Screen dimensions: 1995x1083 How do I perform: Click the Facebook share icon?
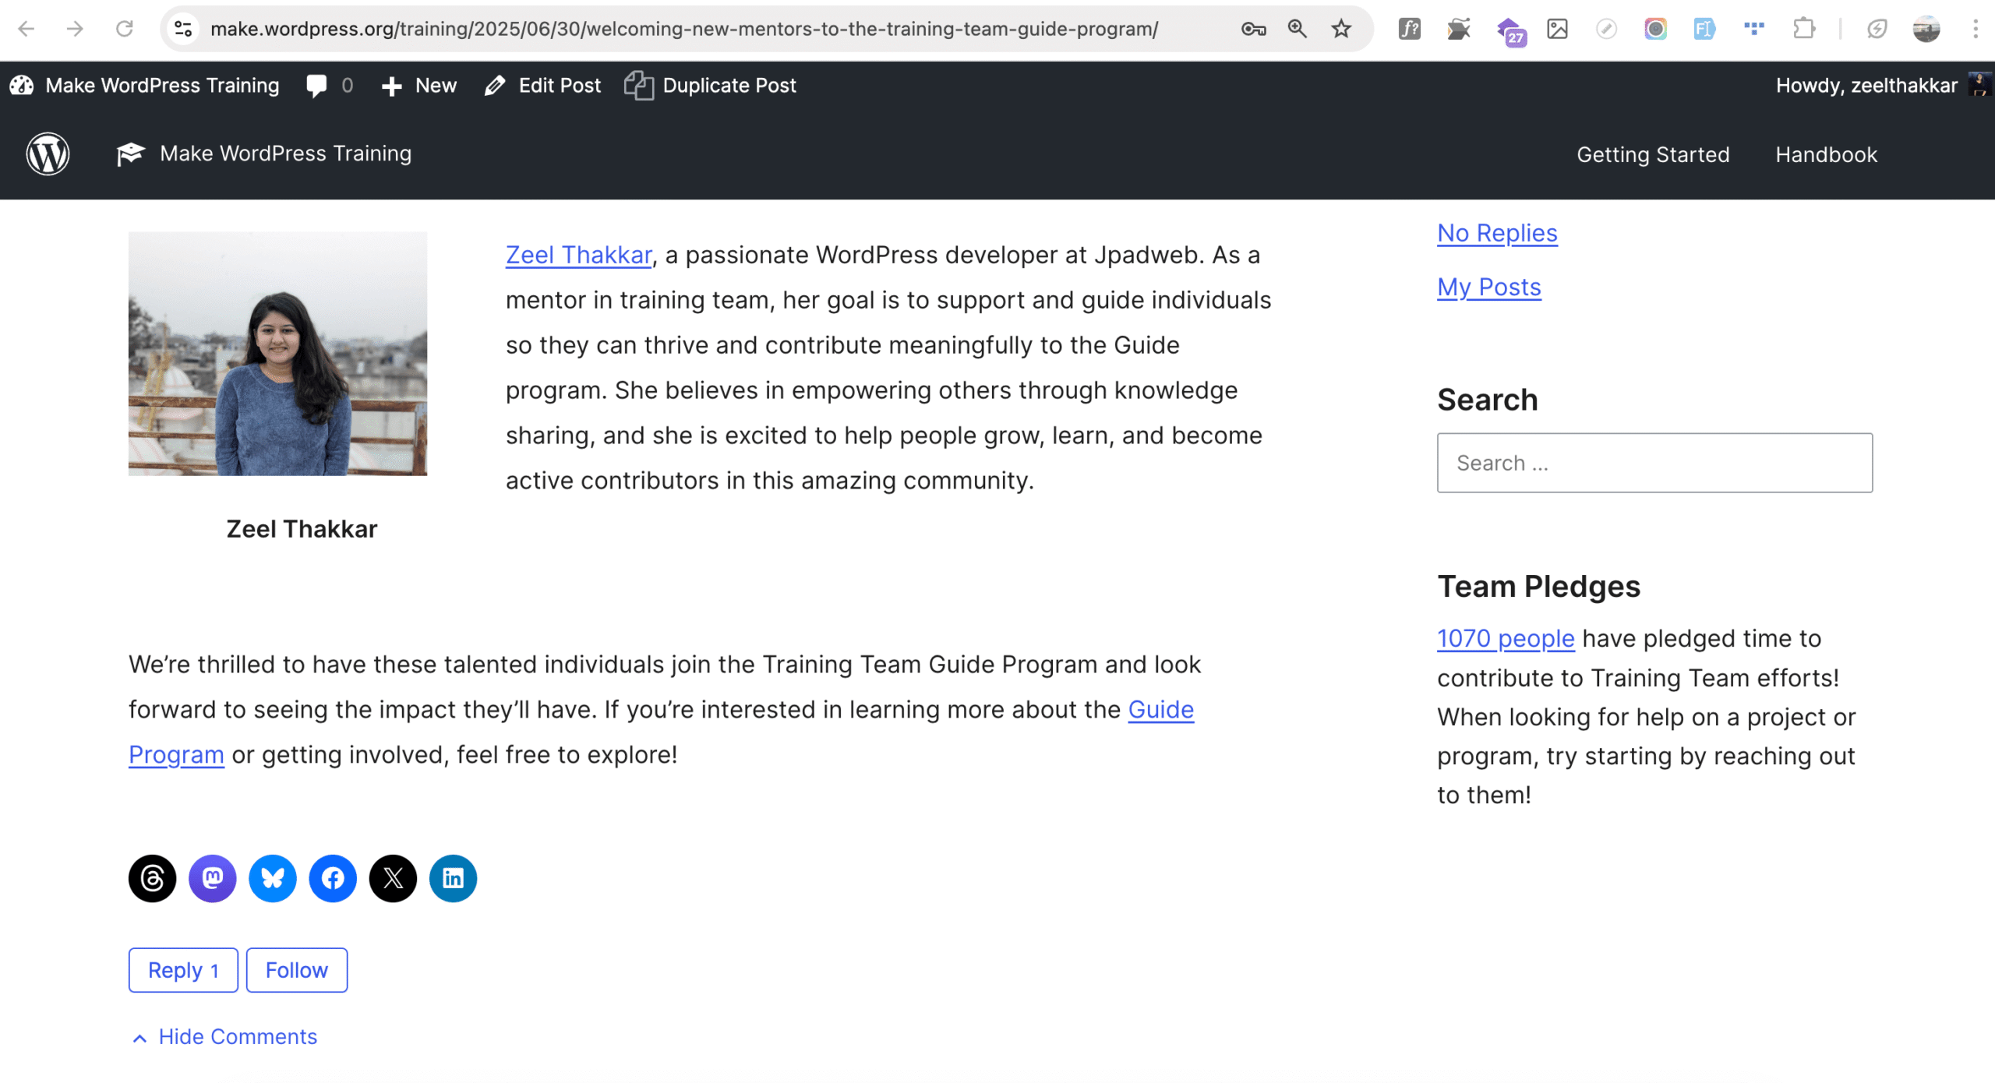pyautogui.click(x=333, y=878)
